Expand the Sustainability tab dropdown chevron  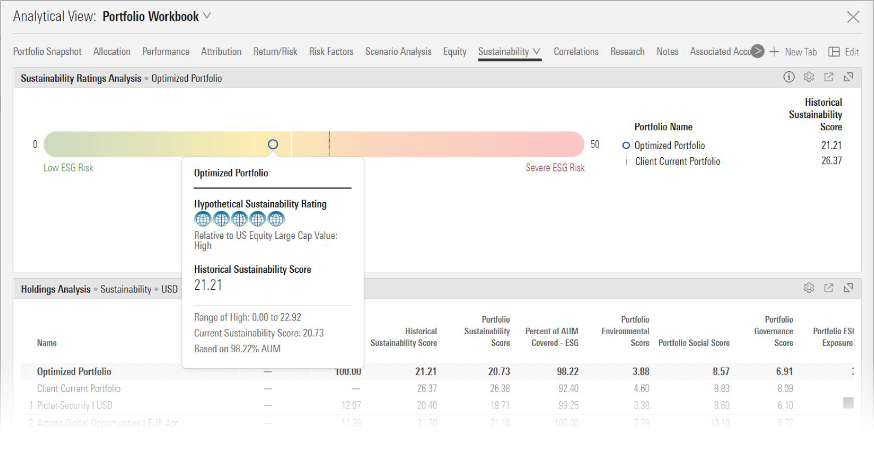537,52
